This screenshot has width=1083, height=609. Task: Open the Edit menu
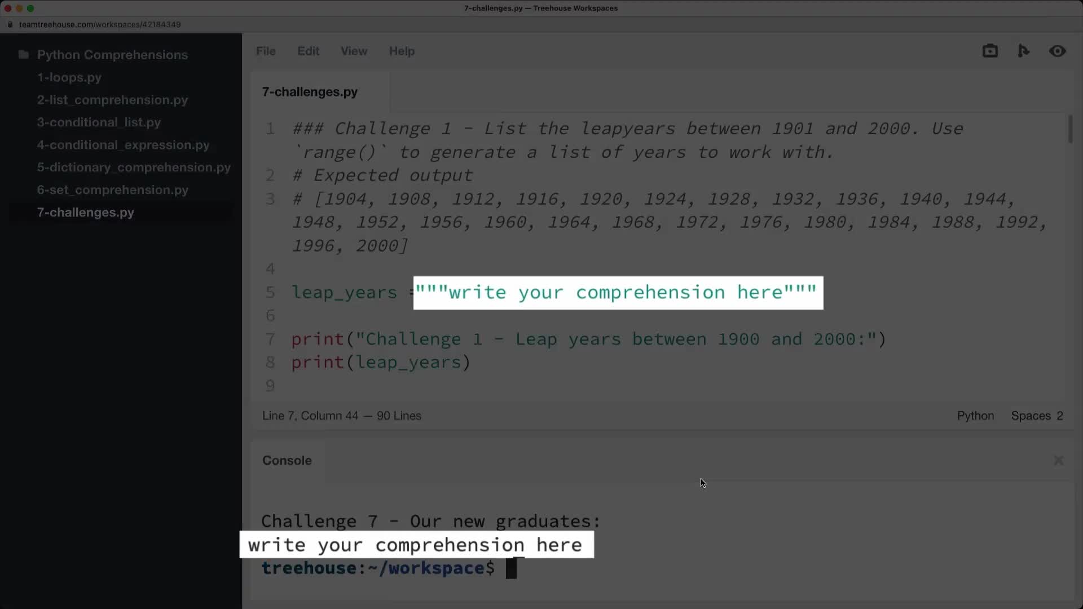tap(308, 51)
